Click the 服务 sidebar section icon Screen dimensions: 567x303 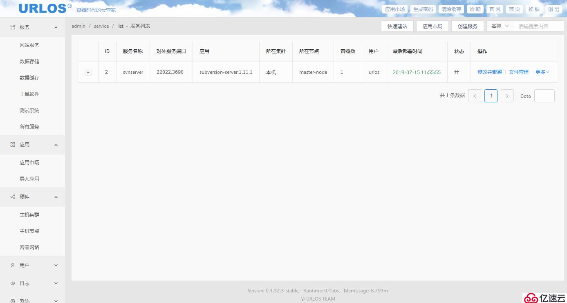[12, 27]
